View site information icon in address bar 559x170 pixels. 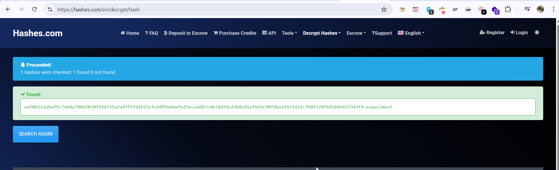pos(50,10)
